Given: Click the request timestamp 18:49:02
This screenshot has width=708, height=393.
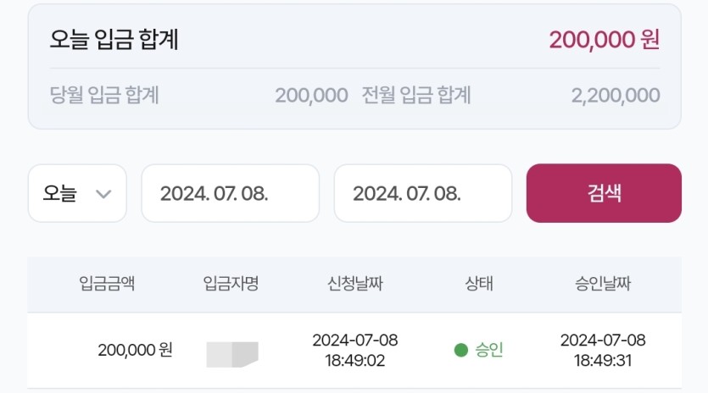Looking at the screenshot, I should click(355, 361).
